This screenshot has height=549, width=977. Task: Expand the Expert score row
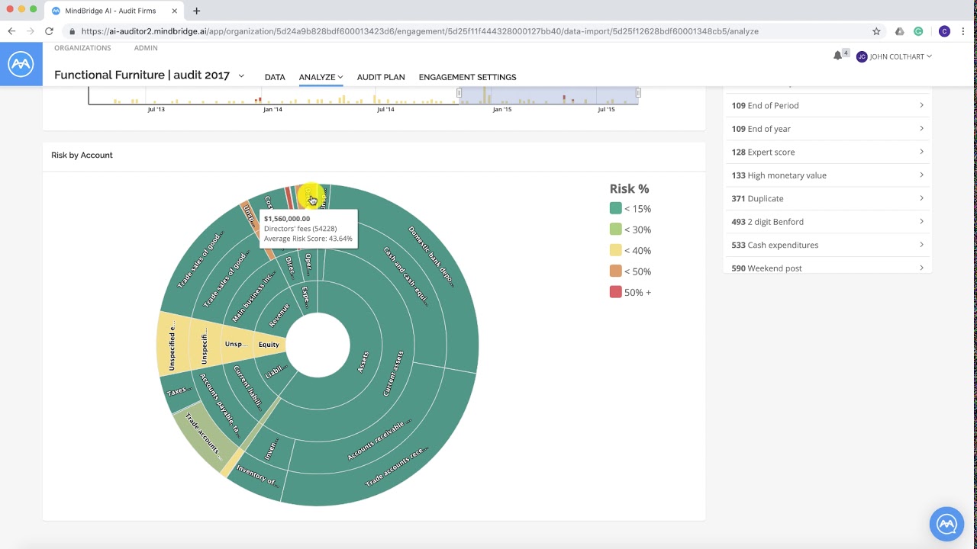tap(827, 152)
